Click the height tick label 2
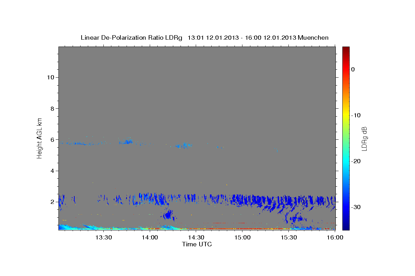The height and width of the screenshot is (276, 415). pos(52,202)
